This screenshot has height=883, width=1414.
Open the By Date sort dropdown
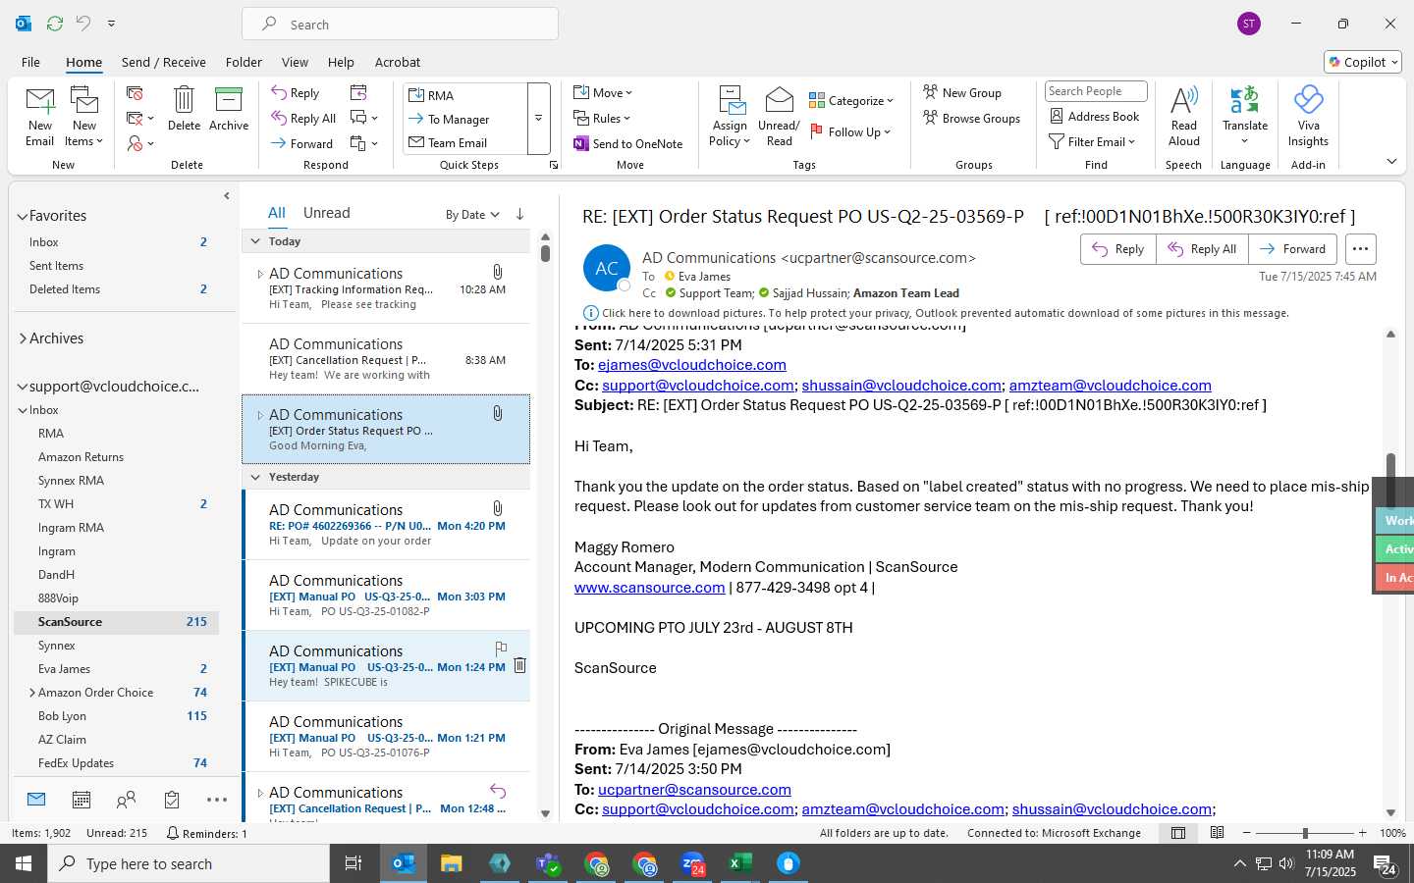[472, 215]
